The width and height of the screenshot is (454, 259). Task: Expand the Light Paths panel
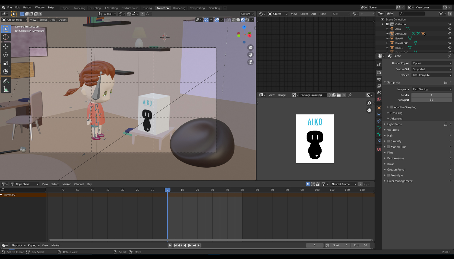(x=394, y=124)
